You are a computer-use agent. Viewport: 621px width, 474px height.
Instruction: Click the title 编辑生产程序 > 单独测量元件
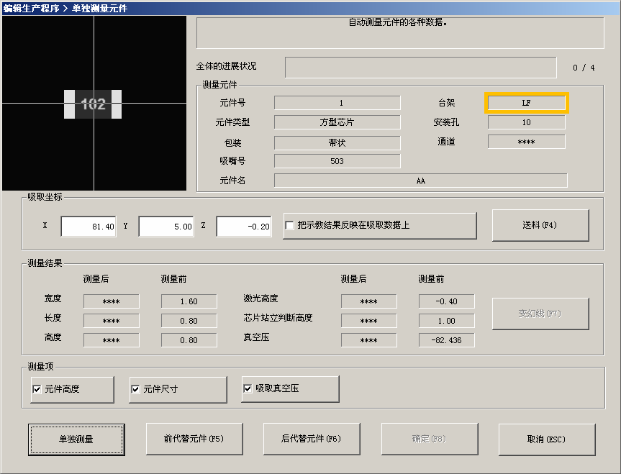(65, 9)
